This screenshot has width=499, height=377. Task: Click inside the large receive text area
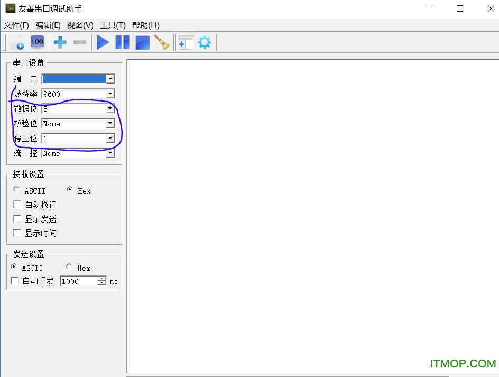click(312, 212)
